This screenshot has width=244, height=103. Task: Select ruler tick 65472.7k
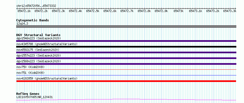(127, 11)
